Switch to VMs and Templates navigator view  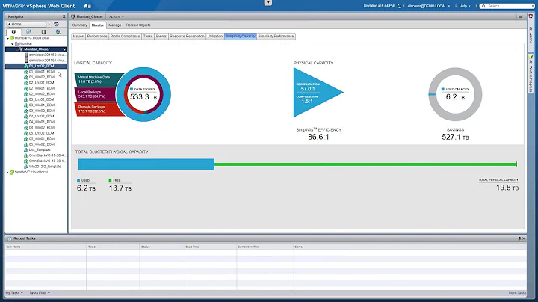(x=28, y=32)
